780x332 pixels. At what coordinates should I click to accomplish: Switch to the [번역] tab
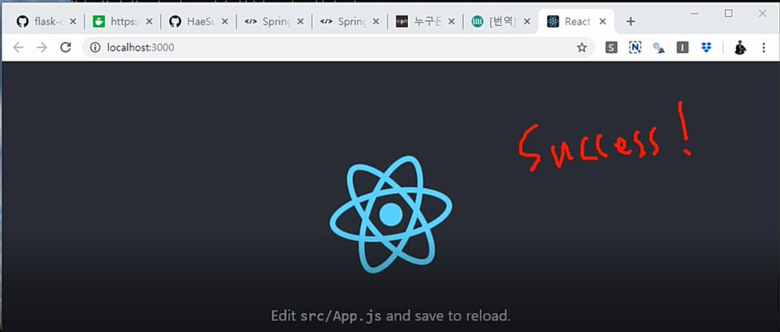tap(501, 22)
